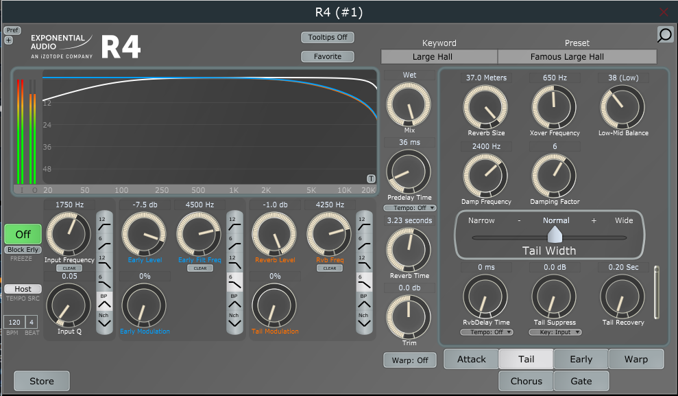
Task: Select 12 dB low-pass shape for Reverb filter
Action: point(363,262)
